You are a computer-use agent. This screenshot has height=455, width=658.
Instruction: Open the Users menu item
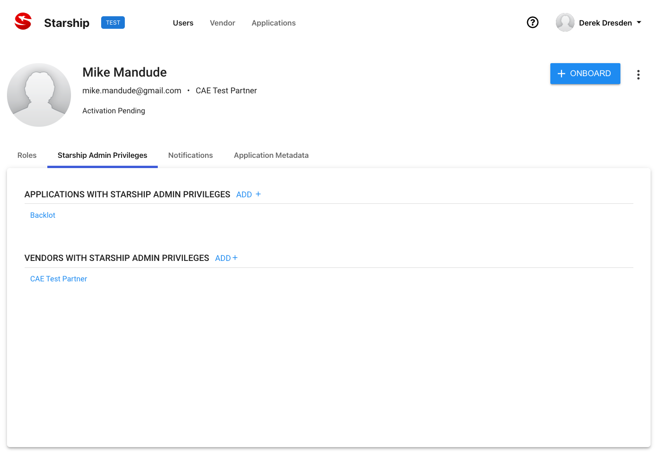[x=183, y=23]
